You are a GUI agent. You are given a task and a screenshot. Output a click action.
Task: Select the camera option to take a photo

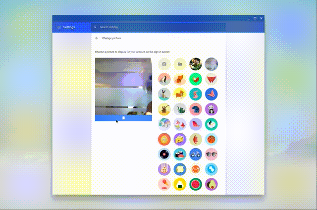(164, 64)
